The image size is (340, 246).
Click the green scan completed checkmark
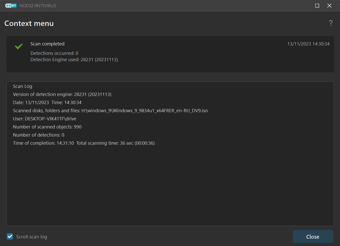tap(19, 46)
